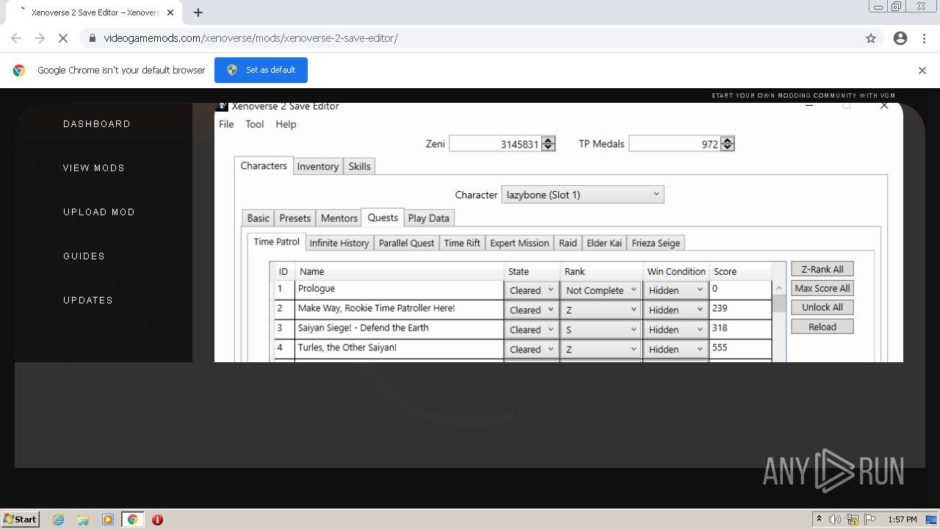
Task: Open the UPDATES sidebar link
Action: pos(88,301)
